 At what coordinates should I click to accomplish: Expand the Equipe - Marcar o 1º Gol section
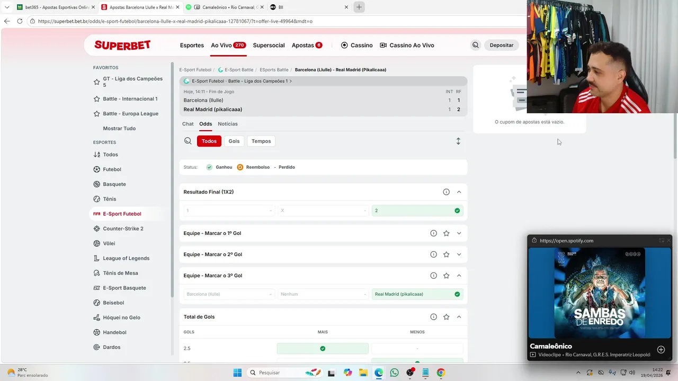[459, 233]
